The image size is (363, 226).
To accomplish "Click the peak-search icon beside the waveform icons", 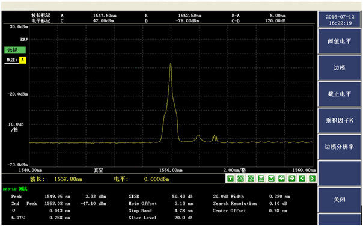I will click(x=261, y=179).
